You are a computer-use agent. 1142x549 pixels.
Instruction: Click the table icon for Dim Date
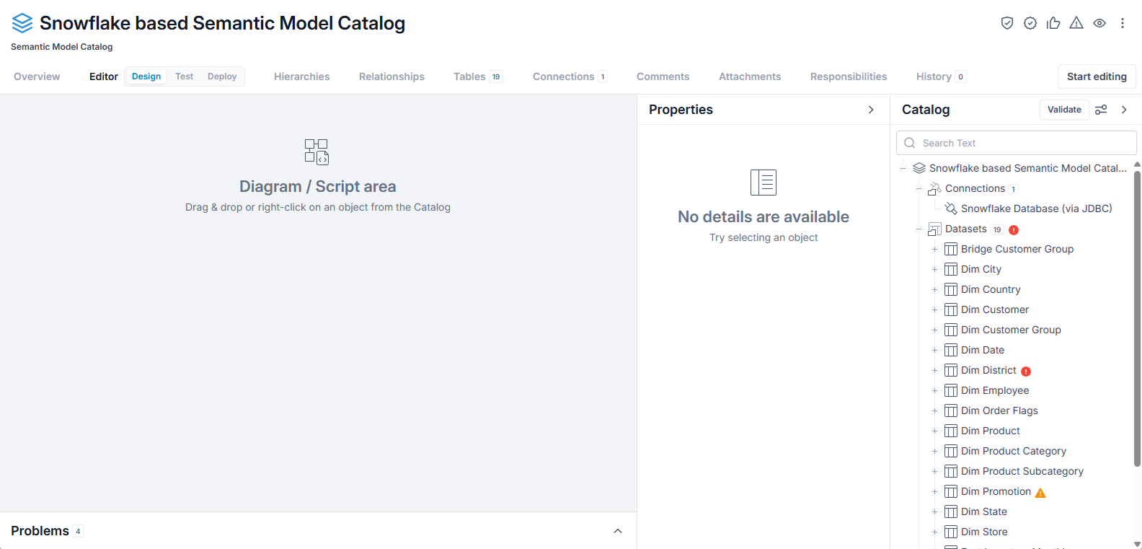[951, 351]
